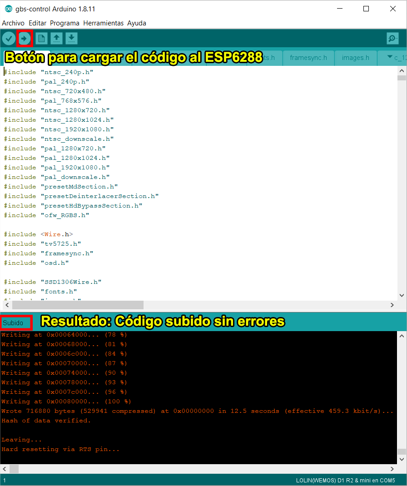This screenshot has width=407, height=486.
Task: Switch to the images.h tab
Action: coord(356,58)
